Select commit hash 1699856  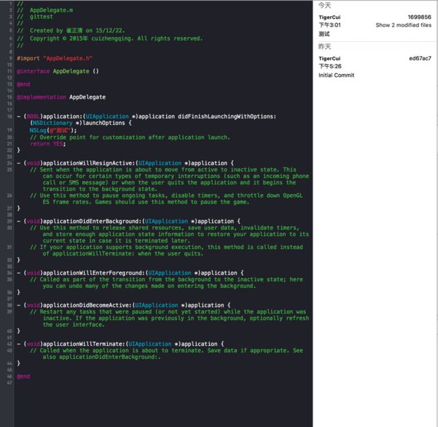point(419,18)
